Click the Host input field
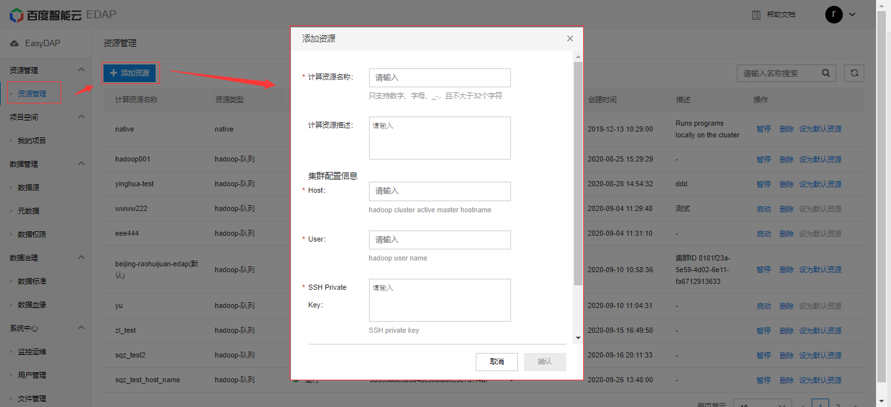The width and height of the screenshot is (891, 407). click(439, 191)
